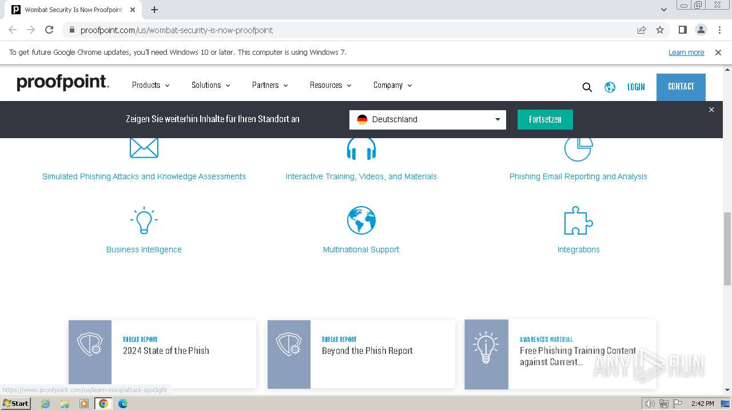Click the Fortsetzen button
Image resolution: width=732 pixels, height=411 pixels.
[545, 119]
